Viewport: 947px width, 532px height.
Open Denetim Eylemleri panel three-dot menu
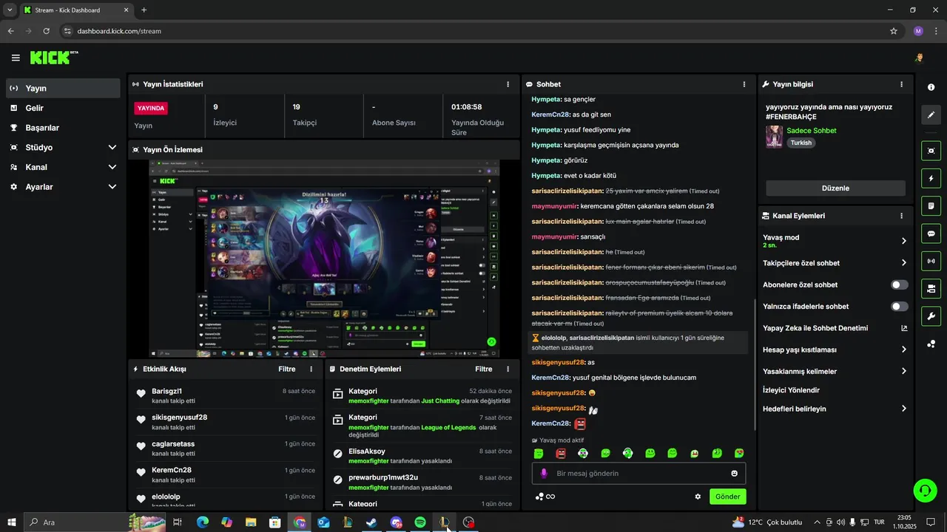point(508,369)
